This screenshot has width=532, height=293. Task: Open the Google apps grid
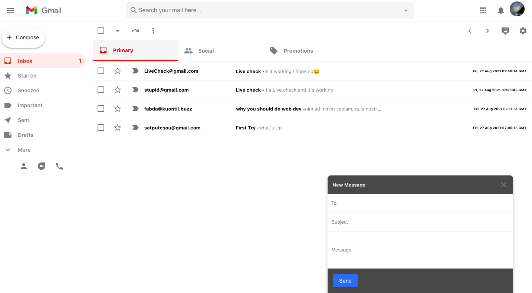[x=483, y=10]
